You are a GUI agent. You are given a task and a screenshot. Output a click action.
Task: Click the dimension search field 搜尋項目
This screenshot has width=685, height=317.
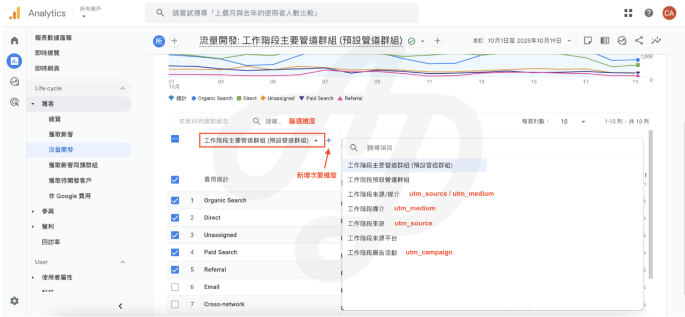(x=428, y=148)
